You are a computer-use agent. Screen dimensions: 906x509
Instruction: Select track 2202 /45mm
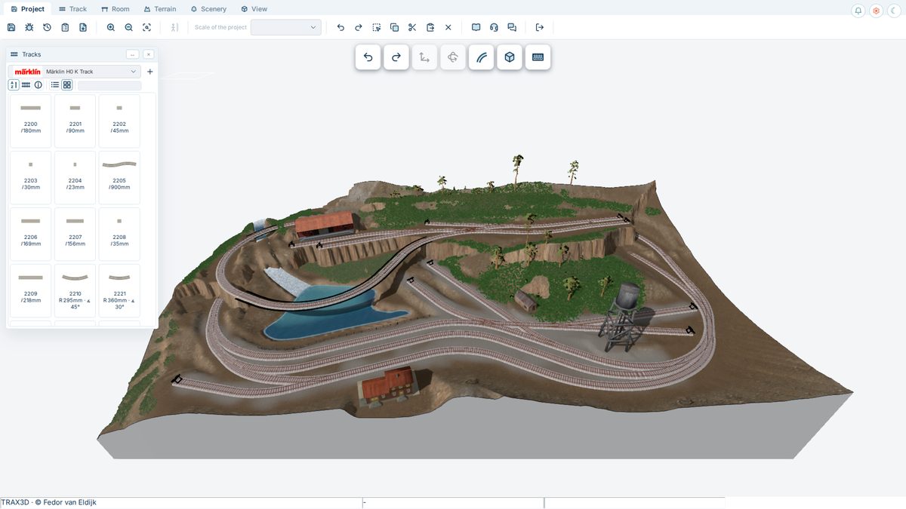click(x=119, y=121)
